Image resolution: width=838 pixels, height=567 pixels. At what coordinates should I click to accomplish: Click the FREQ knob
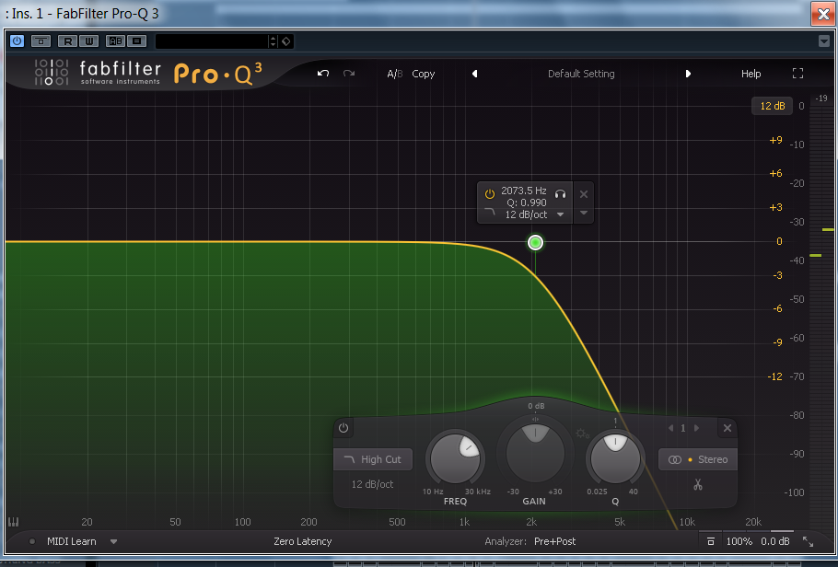tap(455, 458)
